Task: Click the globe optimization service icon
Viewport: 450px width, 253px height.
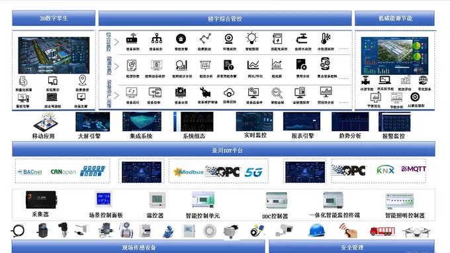Action: tap(423, 80)
